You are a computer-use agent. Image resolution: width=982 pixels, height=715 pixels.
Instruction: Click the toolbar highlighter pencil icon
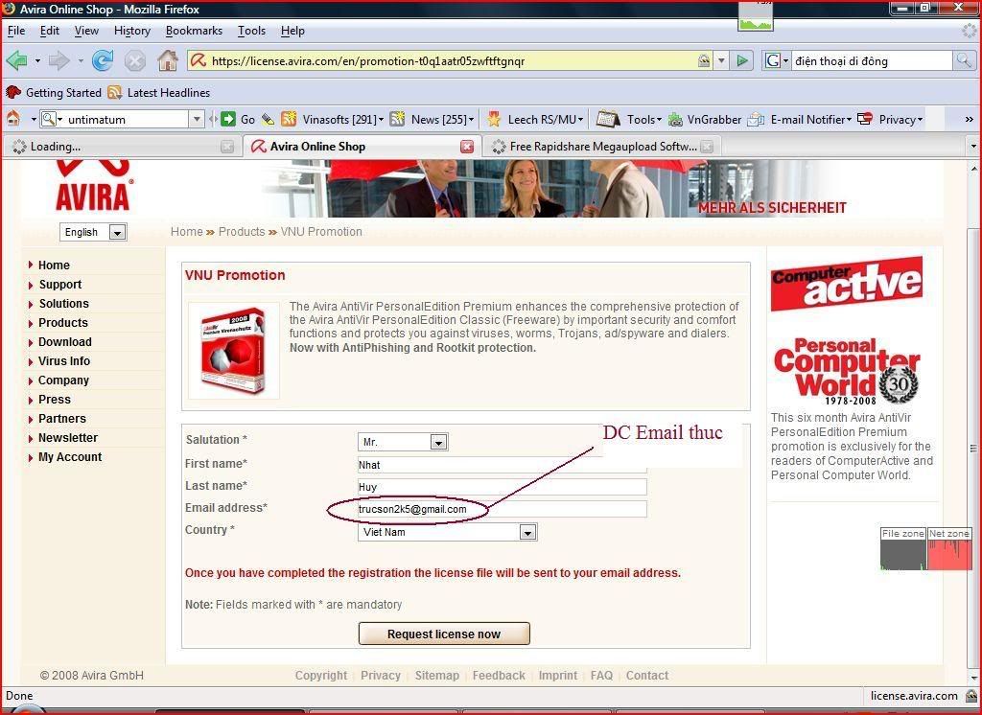(x=269, y=119)
